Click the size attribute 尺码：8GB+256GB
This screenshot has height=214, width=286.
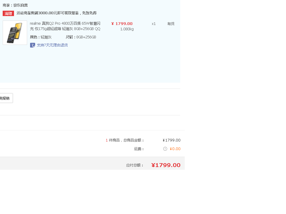[x=81, y=37]
